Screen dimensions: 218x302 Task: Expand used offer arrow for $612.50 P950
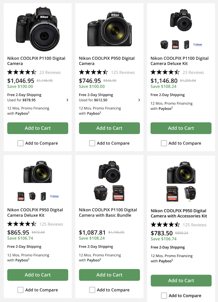139,100
